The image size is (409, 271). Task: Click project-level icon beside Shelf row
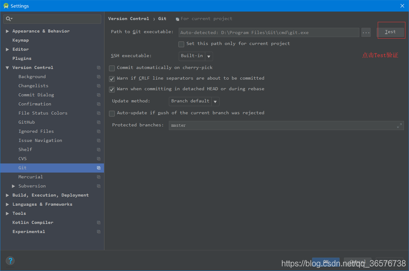tap(99, 149)
